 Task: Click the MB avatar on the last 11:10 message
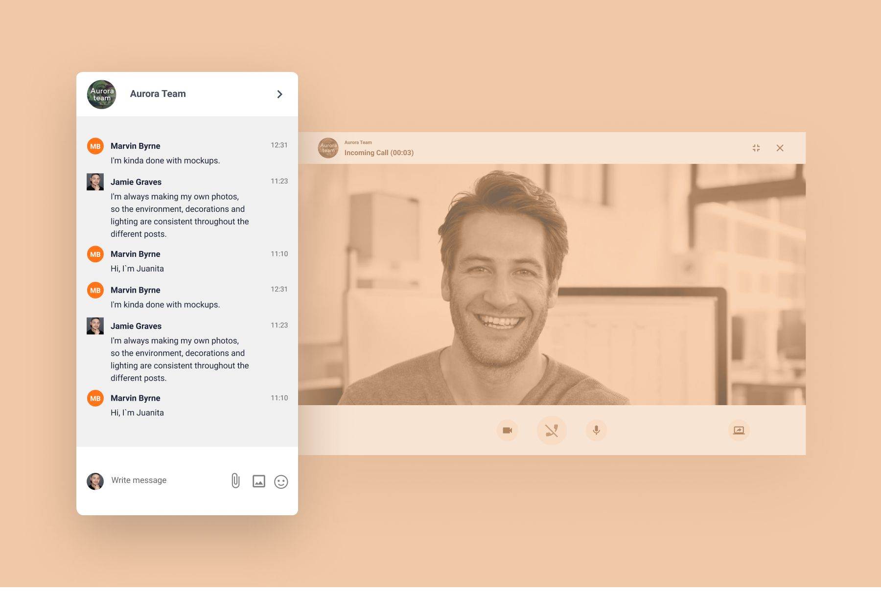click(x=95, y=398)
